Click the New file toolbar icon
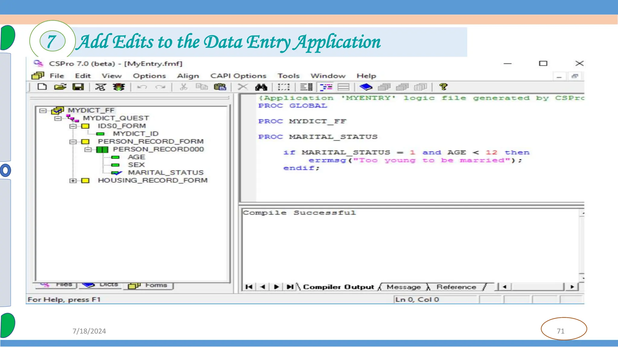The width and height of the screenshot is (618, 347). [42, 87]
